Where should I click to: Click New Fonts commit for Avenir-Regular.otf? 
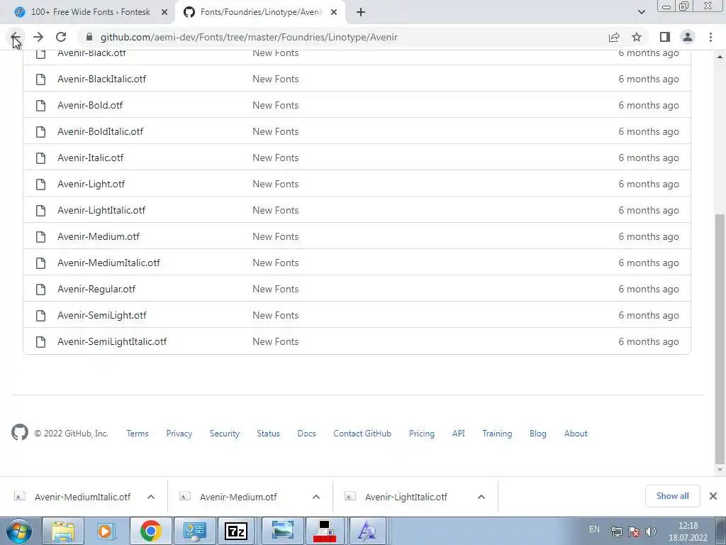(x=276, y=290)
